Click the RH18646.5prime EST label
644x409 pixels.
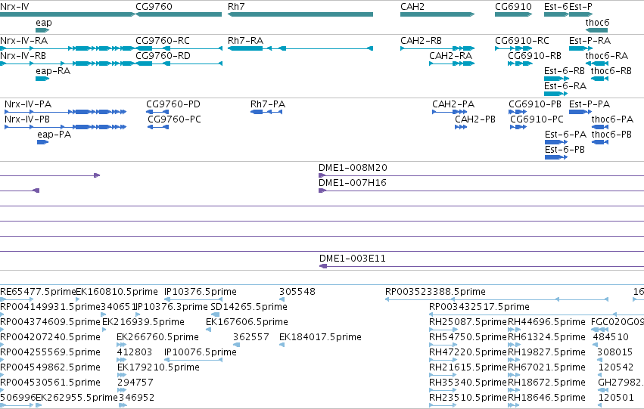coord(546,398)
